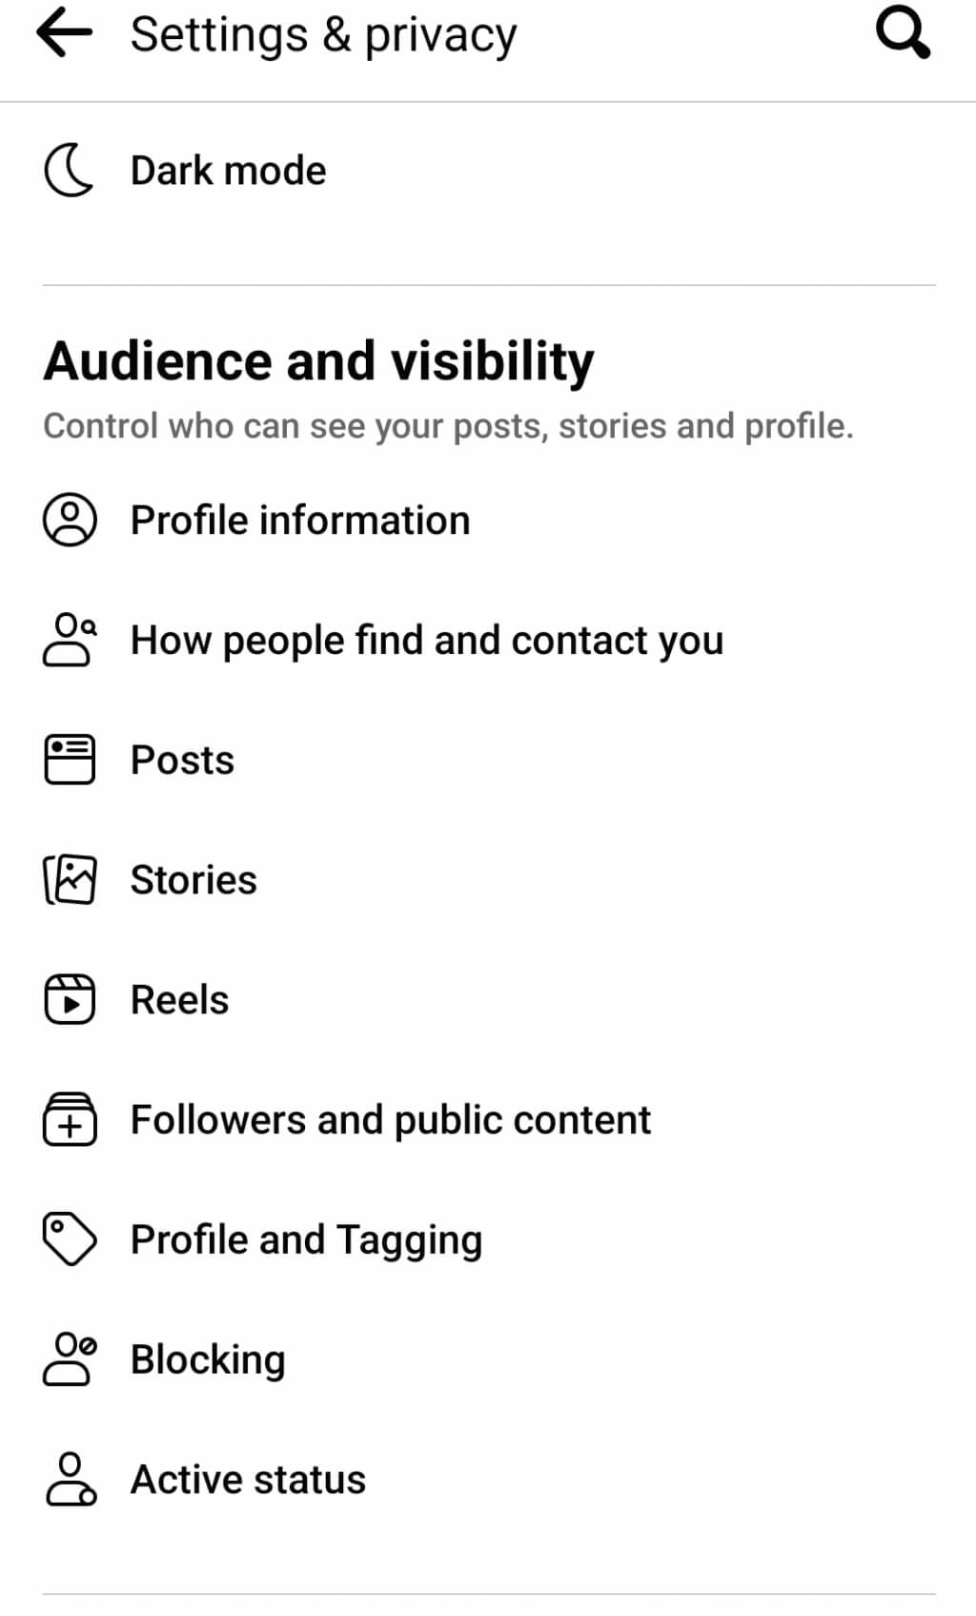Tap the Reels clapper icon
976x1616 pixels.
[x=70, y=1000]
